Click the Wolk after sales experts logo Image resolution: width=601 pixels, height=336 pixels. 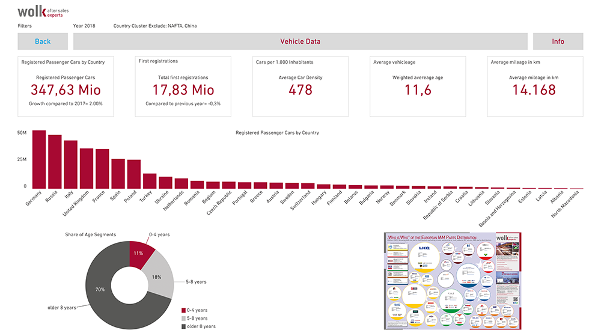[40, 11]
